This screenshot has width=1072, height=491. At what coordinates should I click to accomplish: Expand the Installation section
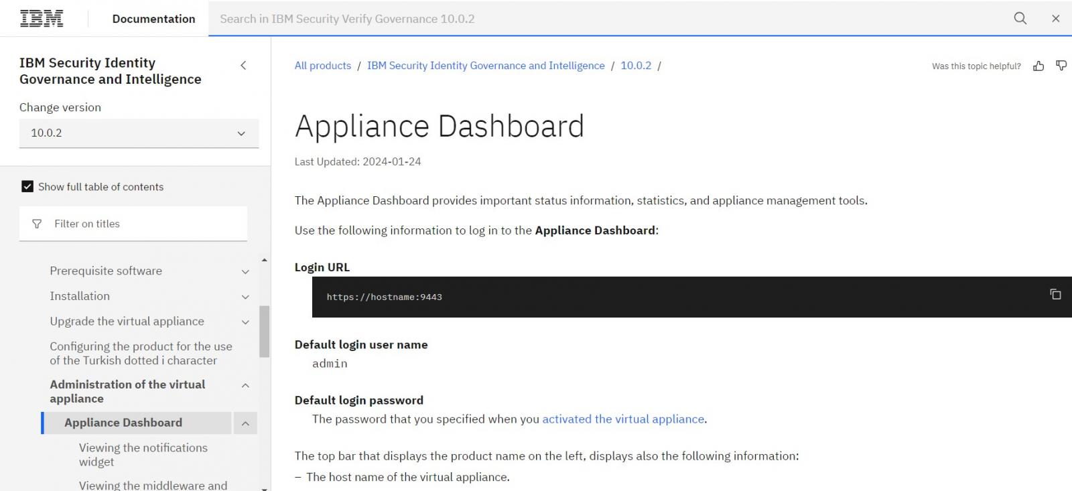click(x=245, y=297)
